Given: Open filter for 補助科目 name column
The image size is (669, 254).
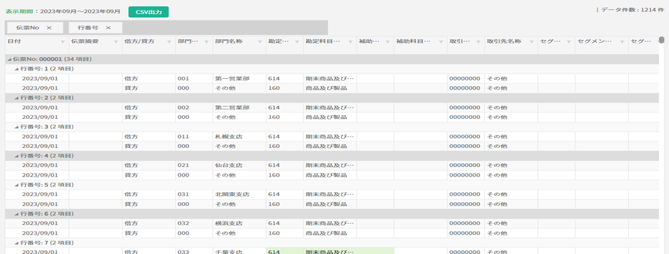Looking at the screenshot, I should coord(441,42).
